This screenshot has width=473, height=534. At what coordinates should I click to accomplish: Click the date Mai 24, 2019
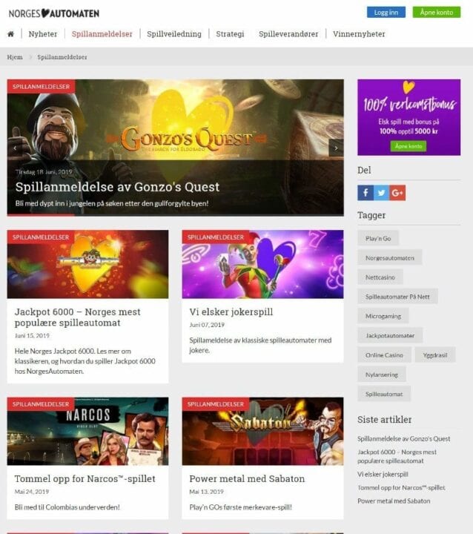pos(32,492)
